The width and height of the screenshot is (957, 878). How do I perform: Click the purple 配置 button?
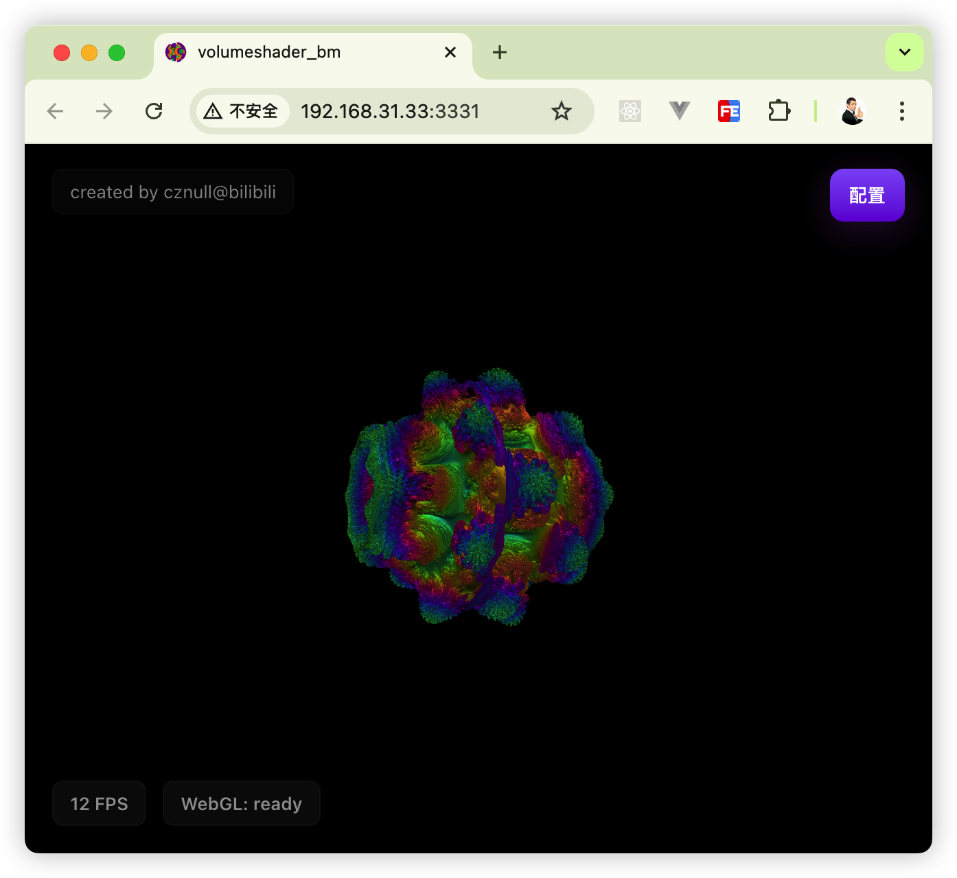(866, 195)
